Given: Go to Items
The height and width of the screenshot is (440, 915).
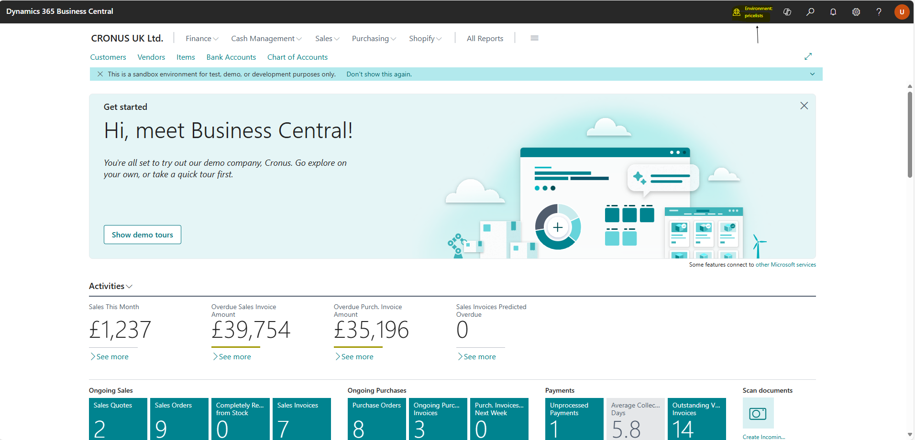Looking at the screenshot, I should pyautogui.click(x=186, y=57).
